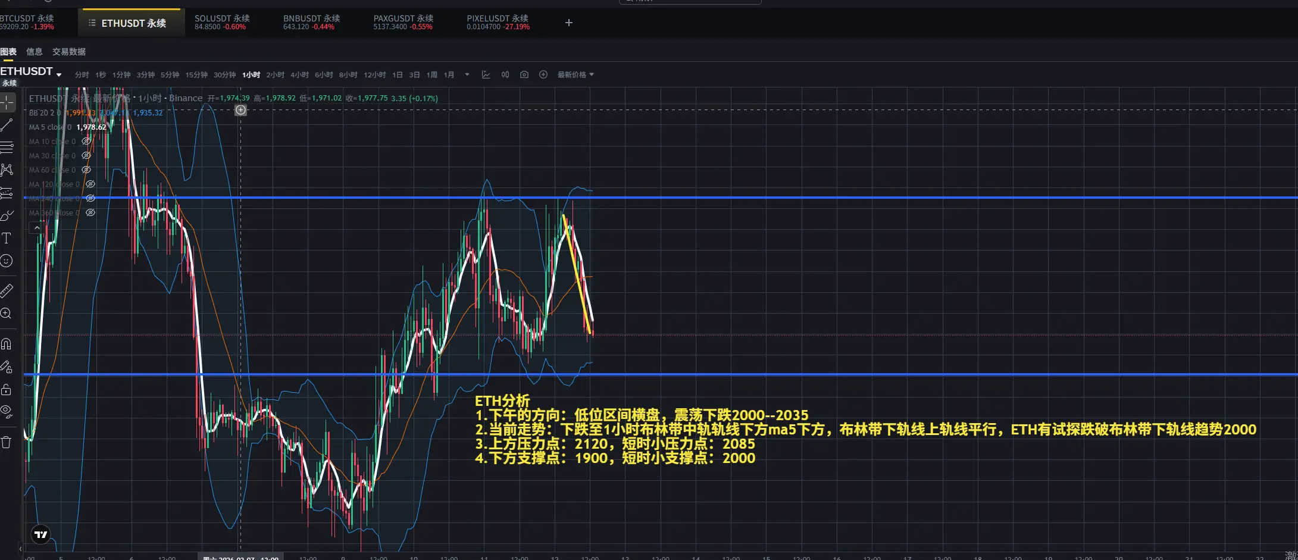Select the brush drawing tool
The width and height of the screenshot is (1298, 560).
coord(7,215)
